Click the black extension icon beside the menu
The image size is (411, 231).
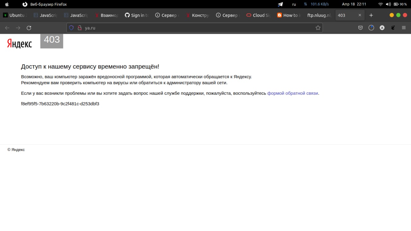[393, 28]
